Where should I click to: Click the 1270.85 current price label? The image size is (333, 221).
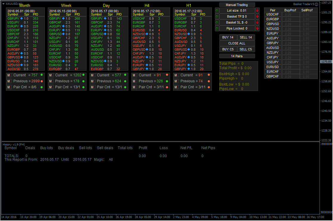(326, 61)
